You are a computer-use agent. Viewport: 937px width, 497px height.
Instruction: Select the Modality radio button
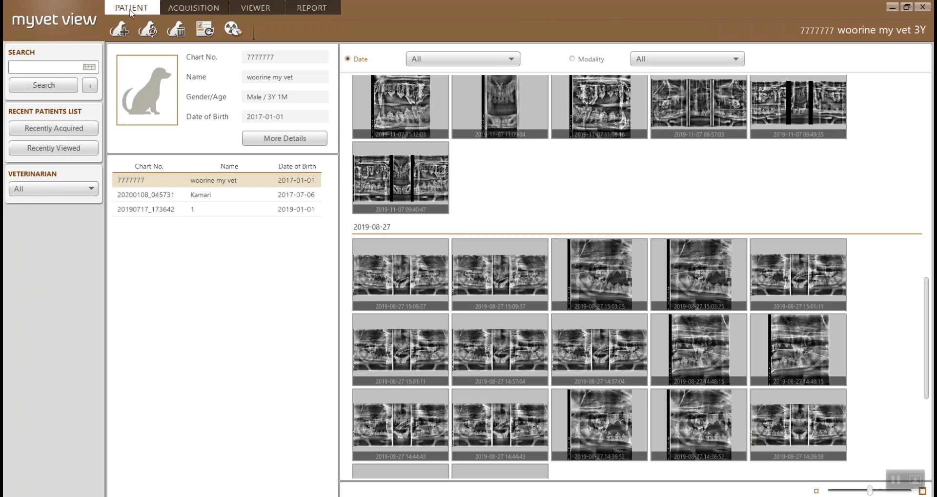pos(572,59)
